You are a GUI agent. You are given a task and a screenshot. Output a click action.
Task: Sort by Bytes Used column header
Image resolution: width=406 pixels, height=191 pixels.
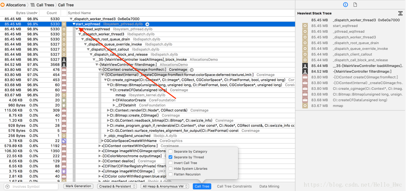point(27,13)
